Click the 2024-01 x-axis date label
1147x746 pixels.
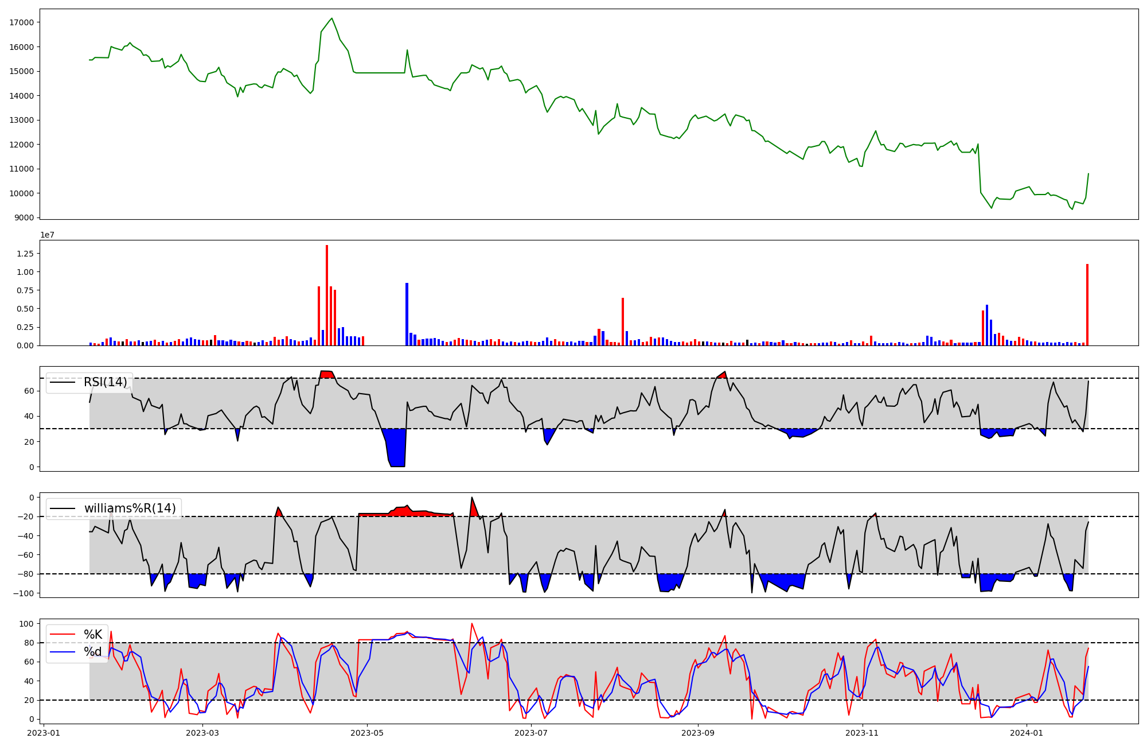pyautogui.click(x=1027, y=733)
